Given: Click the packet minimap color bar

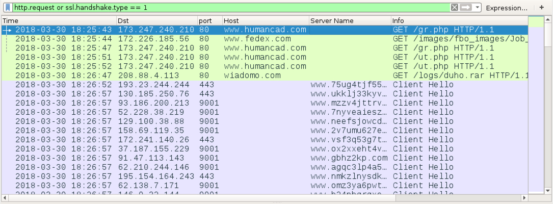Looking at the screenshot, I should point(536,105).
